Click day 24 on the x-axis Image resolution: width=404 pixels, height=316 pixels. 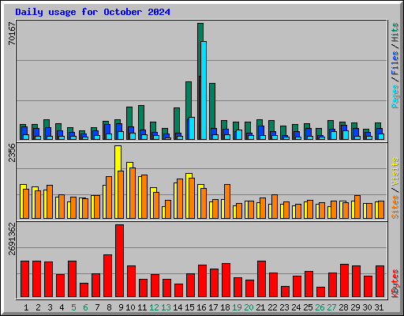296,307
